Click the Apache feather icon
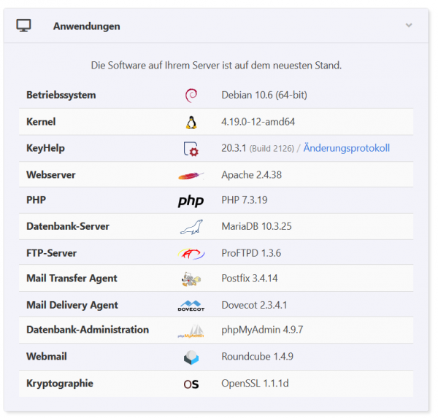The height and width of the screenshot is (418, 438). (191, 176)
